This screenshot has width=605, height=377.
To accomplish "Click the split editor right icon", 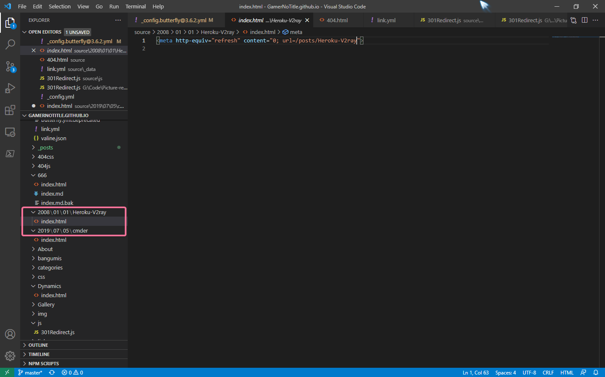I will click(584, 20).
